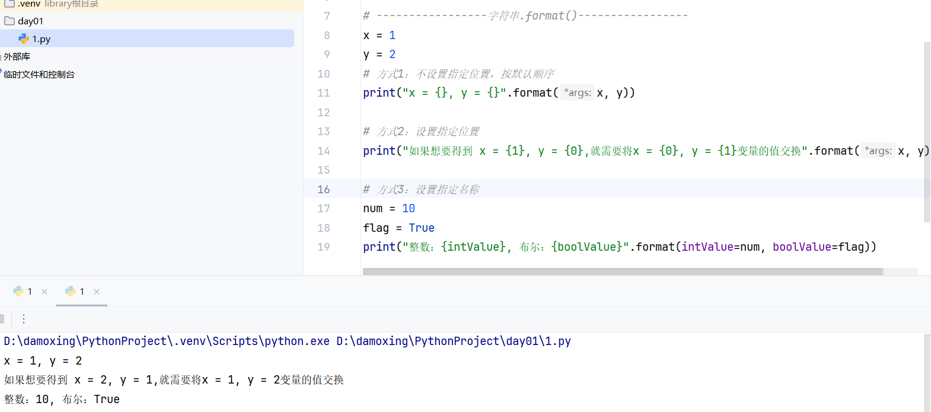Screen dimensions: 931x412
Task: Click boolValue=flag argument on line 19
Action: pos(818,247)
